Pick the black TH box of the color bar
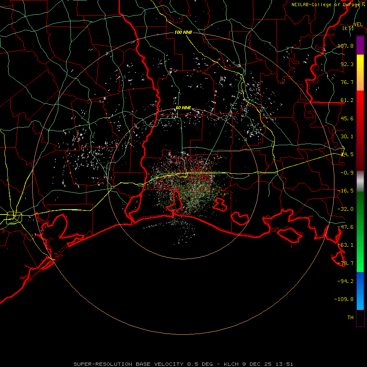Viewport: 367px width, 367px height. tap(360, 318)
